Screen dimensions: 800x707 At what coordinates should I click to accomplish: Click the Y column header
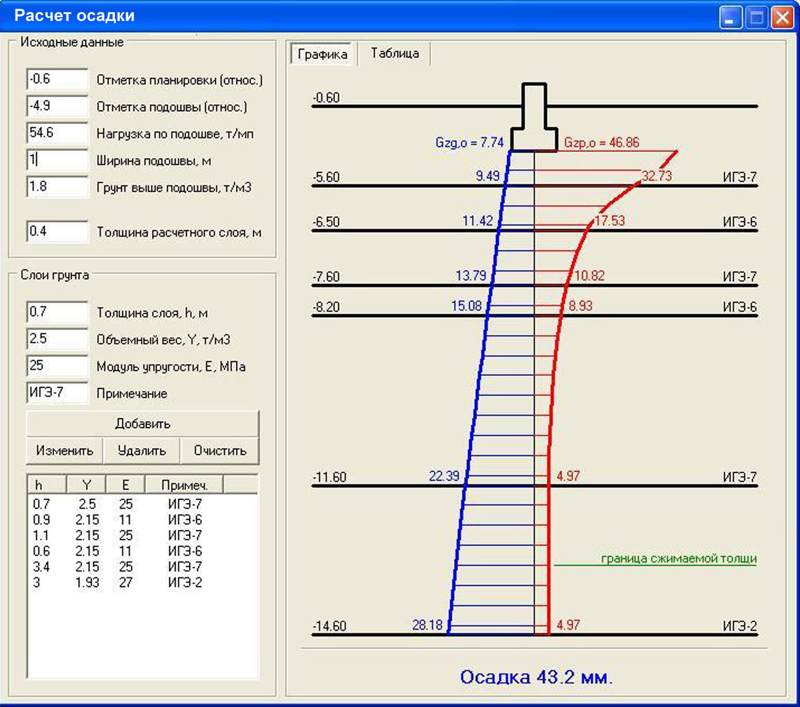(x=86, y=485)
